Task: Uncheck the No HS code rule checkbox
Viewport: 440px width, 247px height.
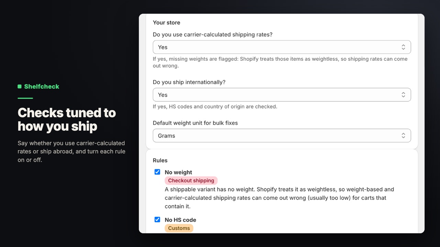Action: [x=157, y=220]
